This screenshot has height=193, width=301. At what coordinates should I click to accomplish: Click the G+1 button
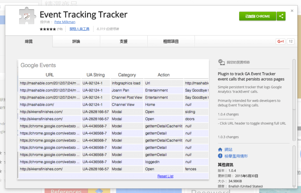click(280, 41)
